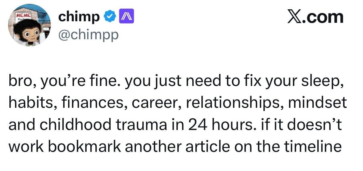Click the @chimpp handle
The image size is (363, 171).
point(88,35)
